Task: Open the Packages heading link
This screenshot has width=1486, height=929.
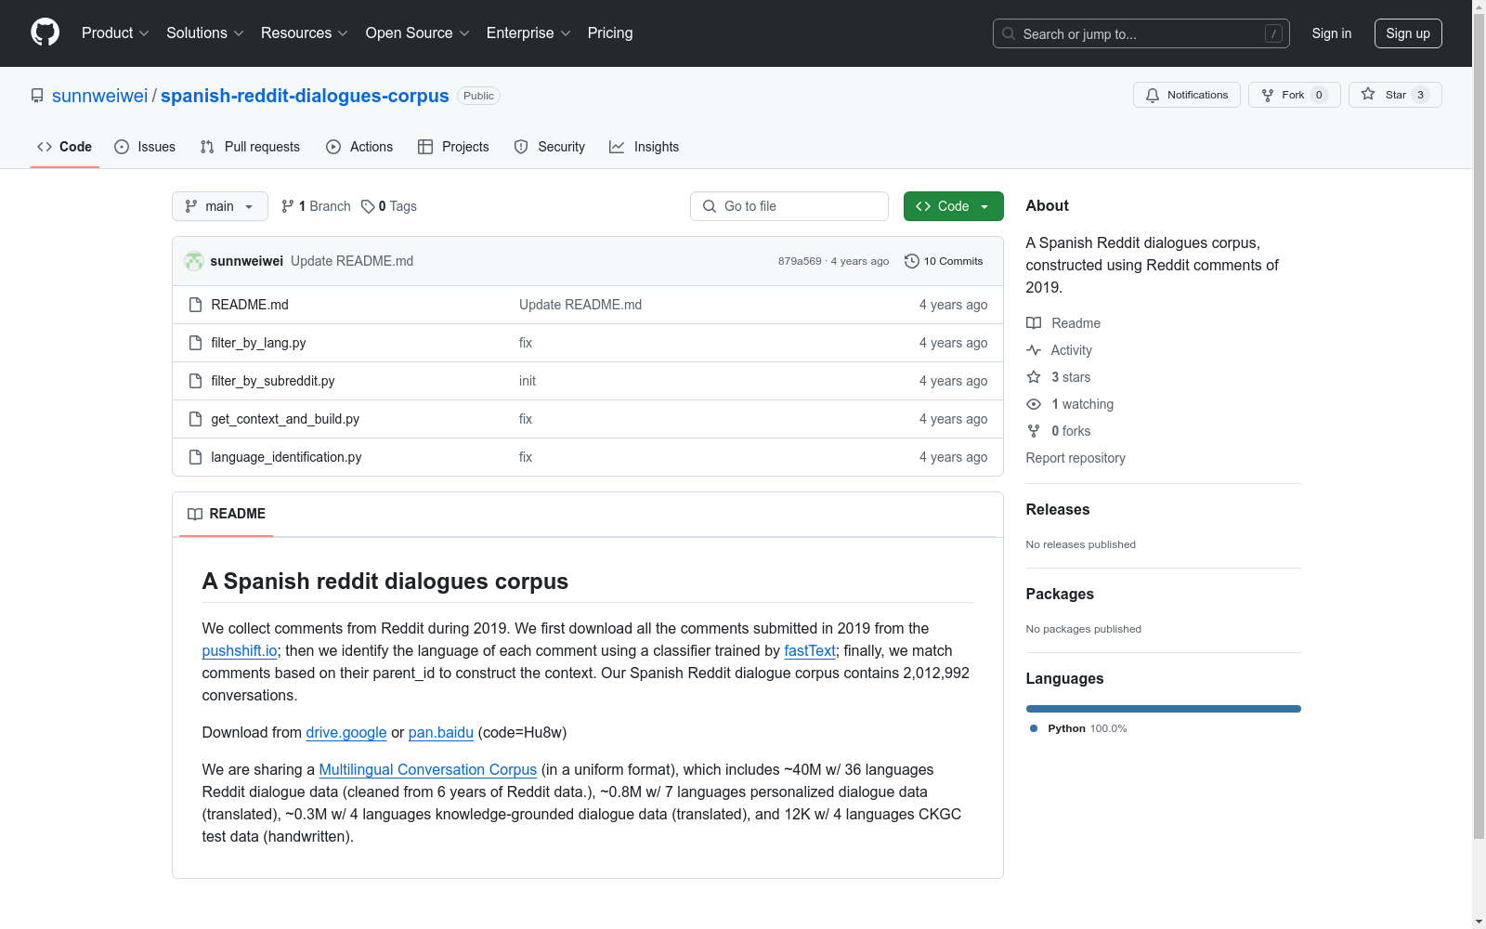Action: [x=1060, y=594]
